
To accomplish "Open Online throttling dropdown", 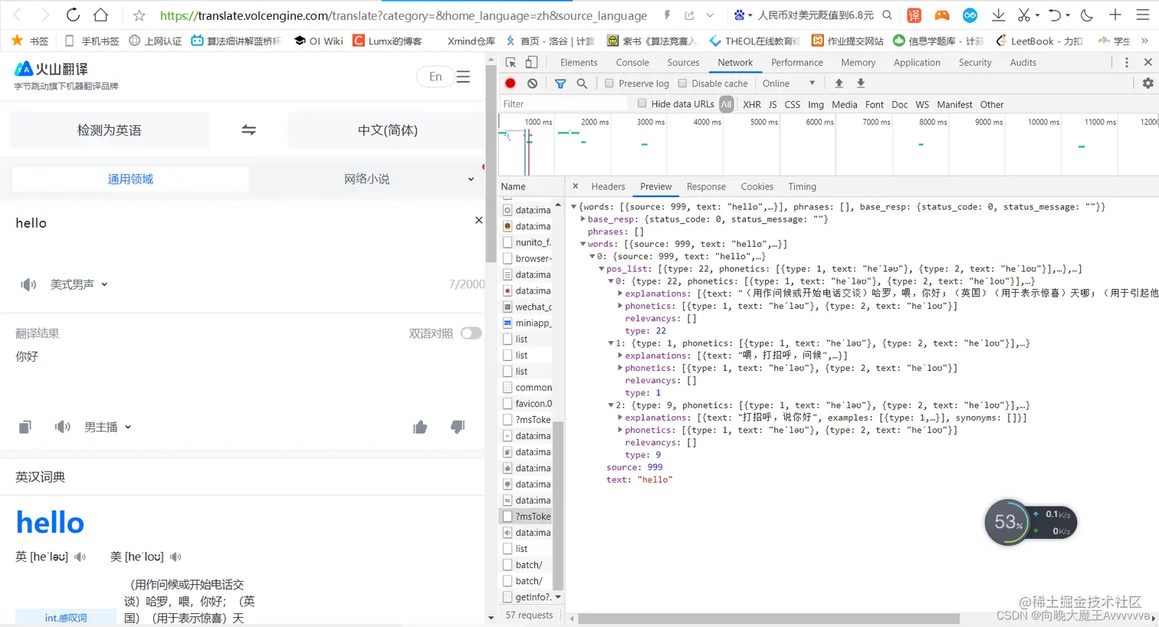I will click(x=789, y=83).
